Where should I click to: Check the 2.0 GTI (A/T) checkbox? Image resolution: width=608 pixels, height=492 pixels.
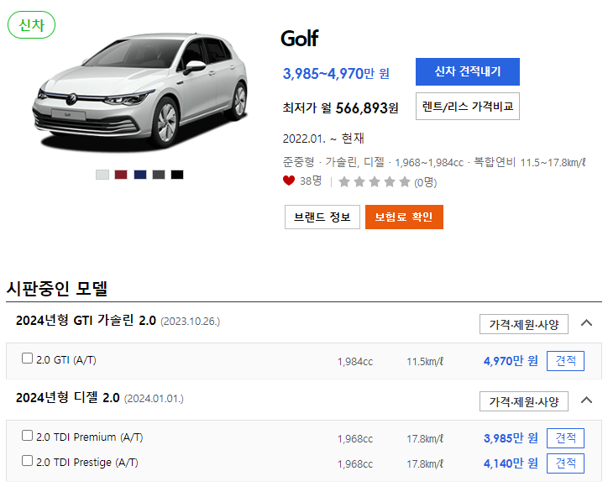click(x=27, y=358)
